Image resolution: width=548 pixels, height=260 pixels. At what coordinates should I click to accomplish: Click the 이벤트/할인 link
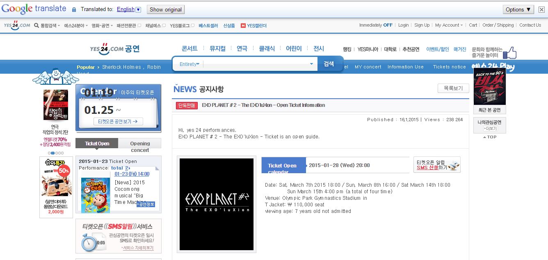pos(438,49)
